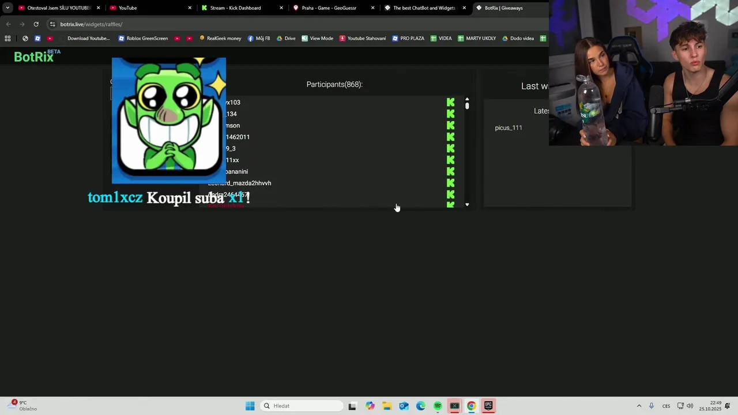
Task: Reload the botrix.live page
Action: (x=36, y=24)
